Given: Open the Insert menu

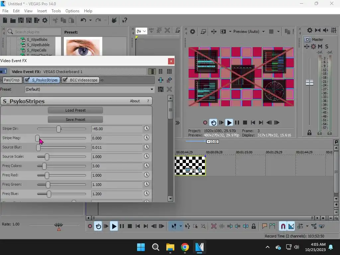Looking at the screenshot, I should pyautogui.click(x=42, y=11).
